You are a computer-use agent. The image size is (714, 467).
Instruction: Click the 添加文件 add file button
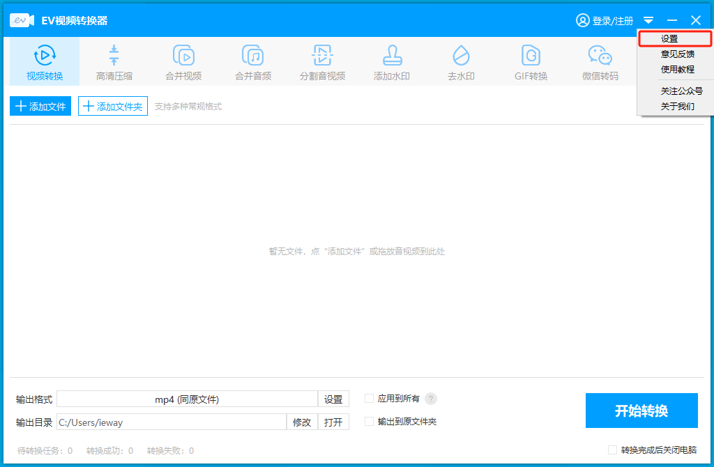[x=40, y=106]
